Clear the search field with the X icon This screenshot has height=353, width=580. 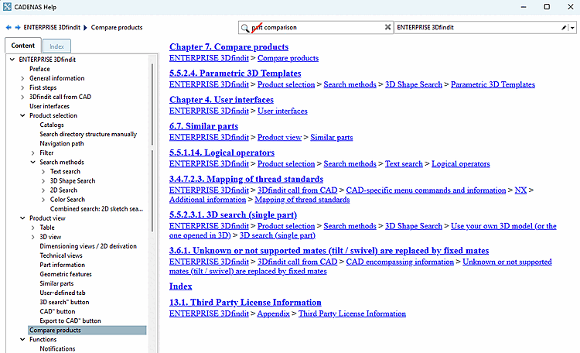387,27
